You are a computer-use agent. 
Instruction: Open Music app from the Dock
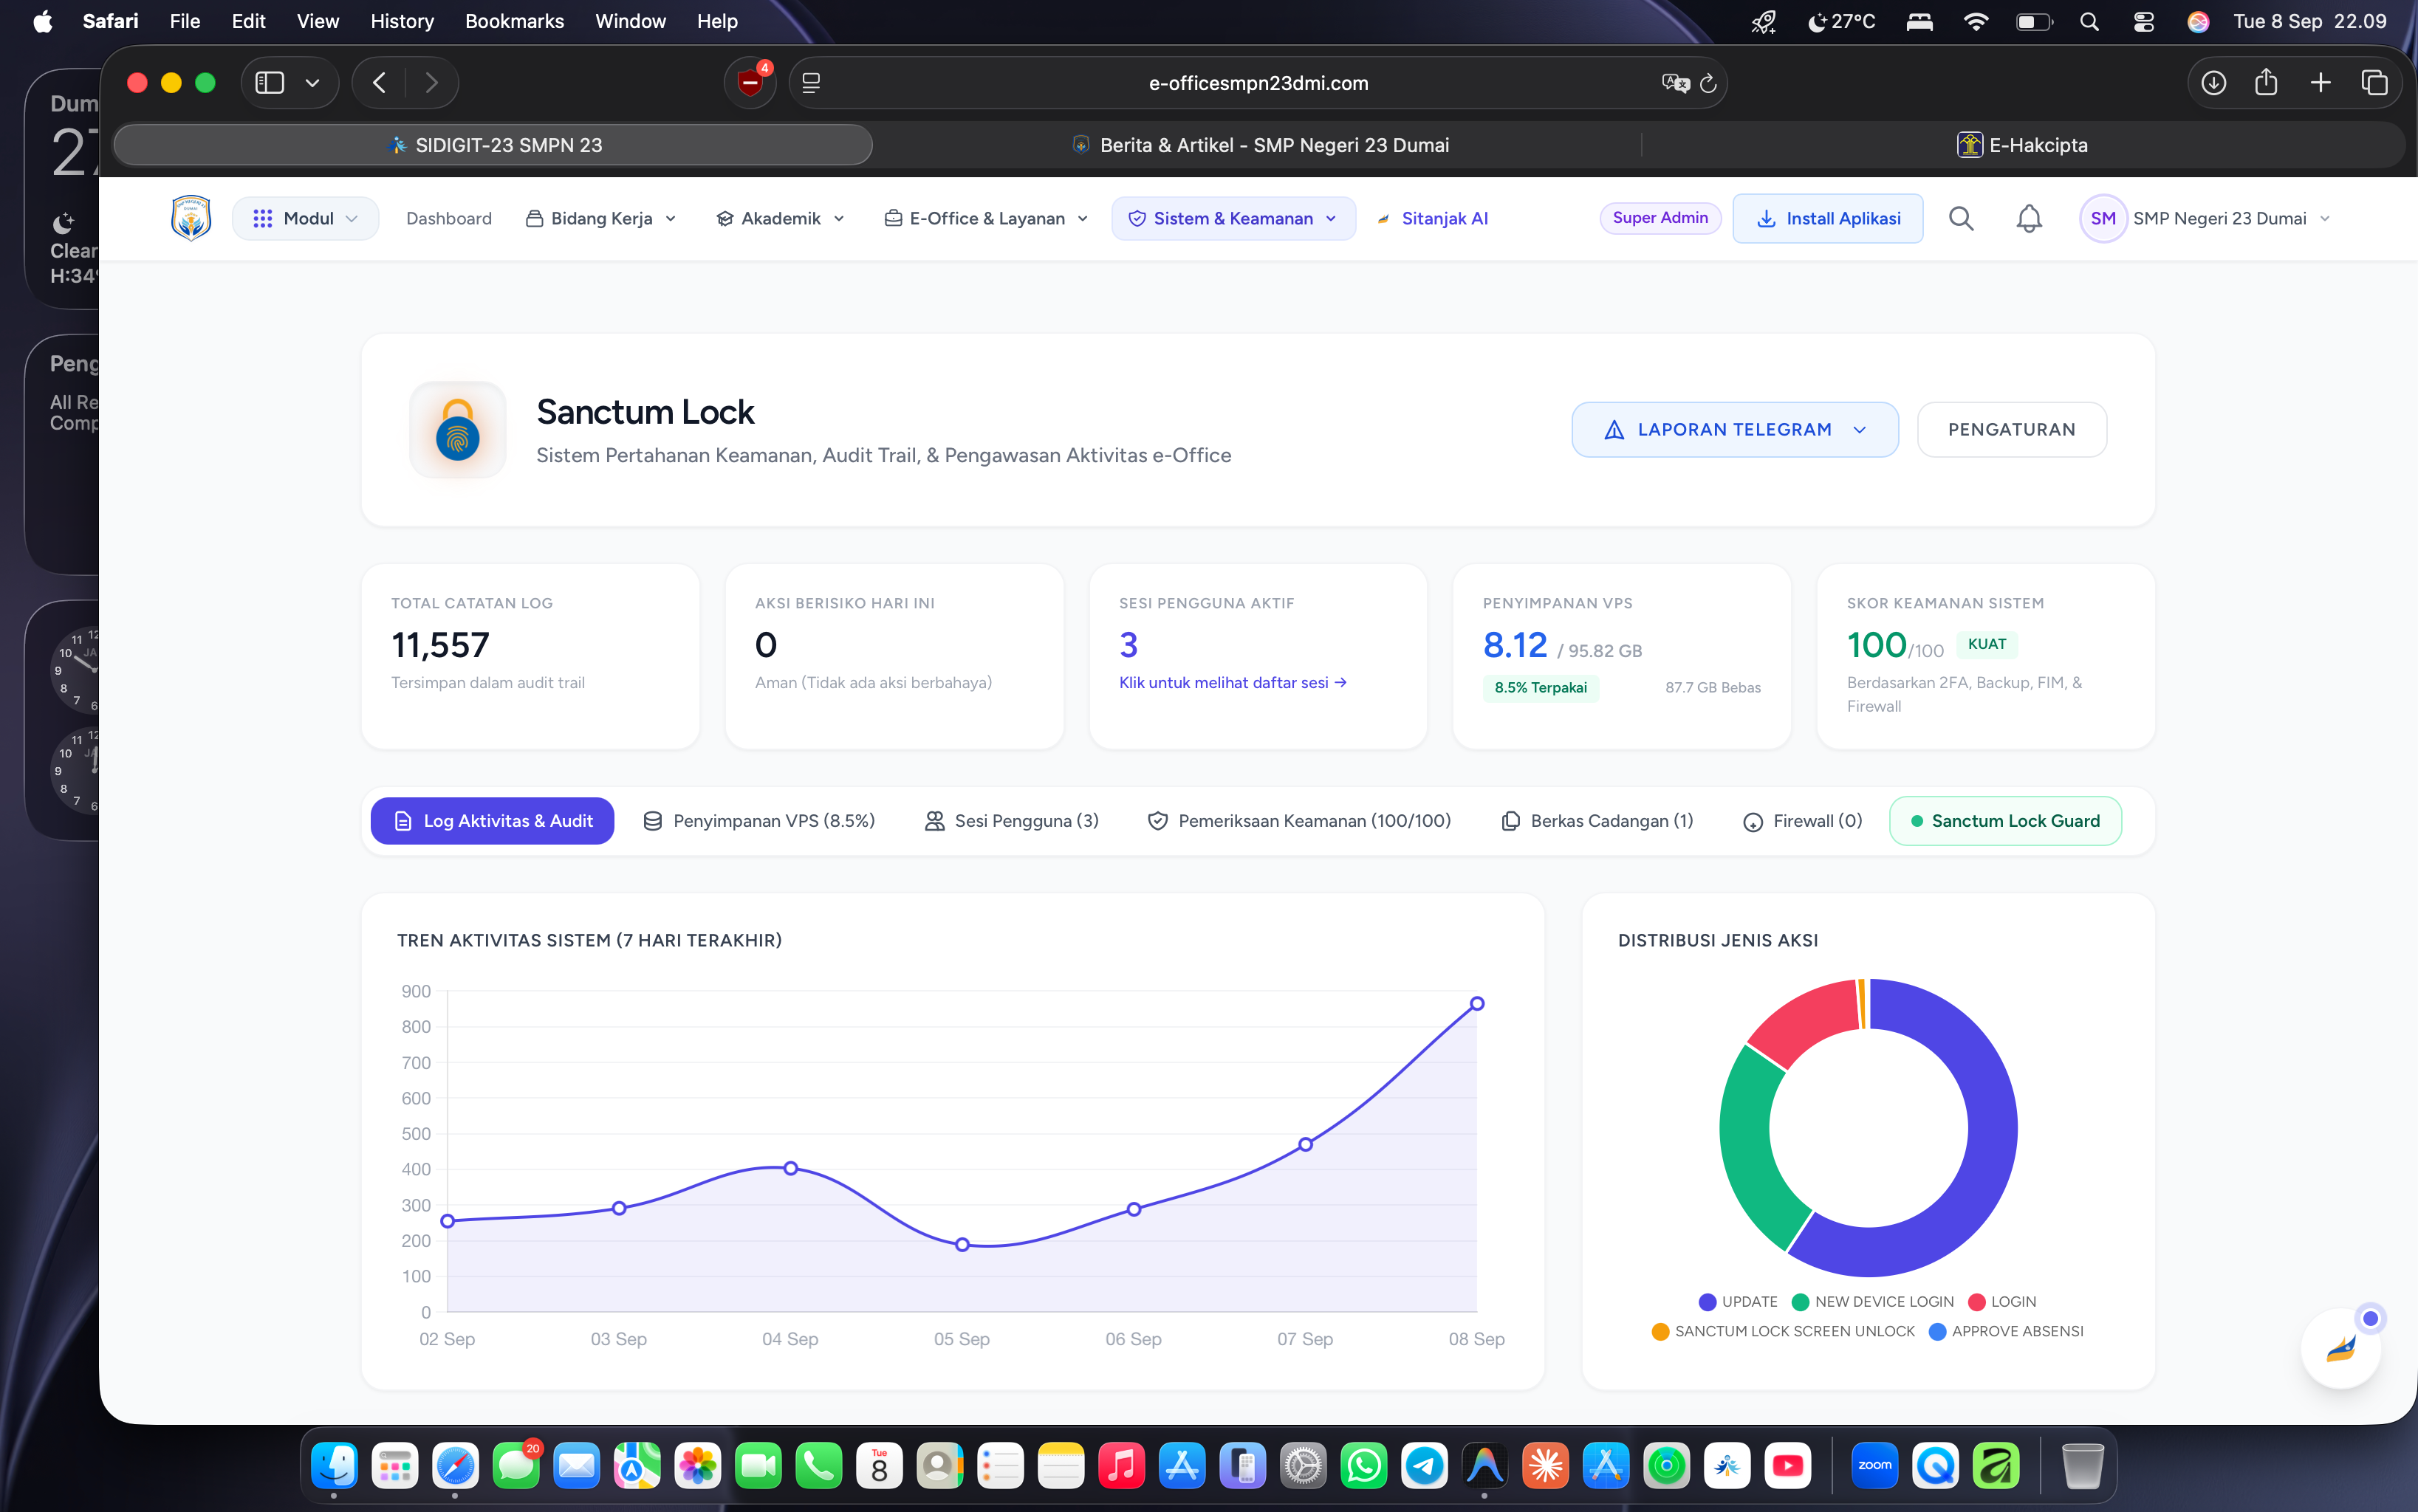tap(1121, 1466)
